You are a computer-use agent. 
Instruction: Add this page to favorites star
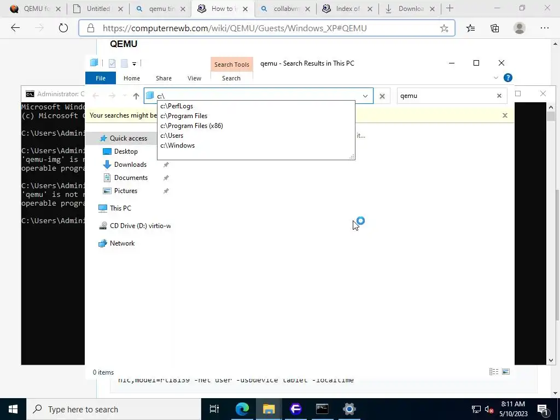tap(444, 28)
